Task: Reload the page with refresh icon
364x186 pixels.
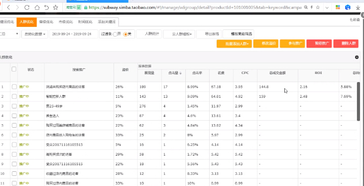Action: (x=27, y=8)
